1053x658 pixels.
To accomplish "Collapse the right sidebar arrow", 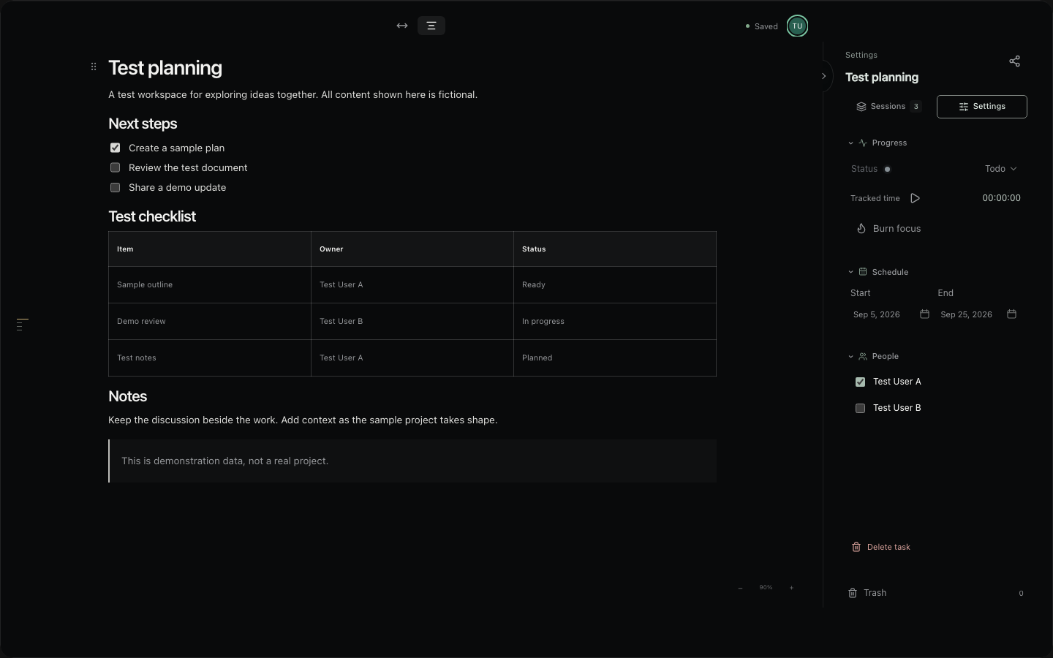I will [x=823, y=76].
